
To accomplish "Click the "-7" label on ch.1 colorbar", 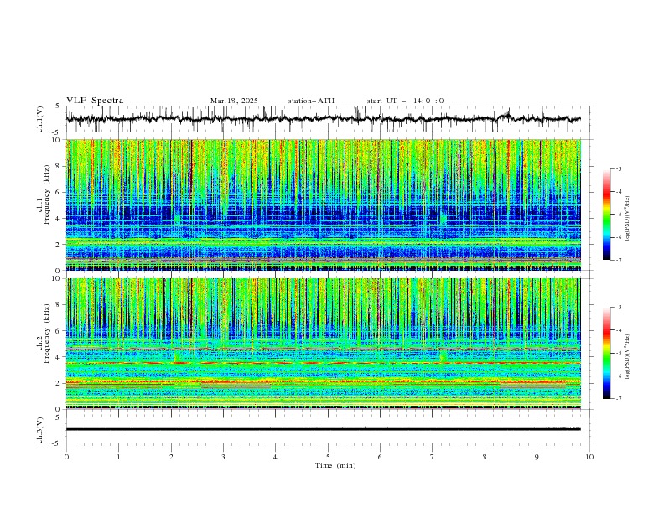I will pyautogui.click(x=619, y=260).
